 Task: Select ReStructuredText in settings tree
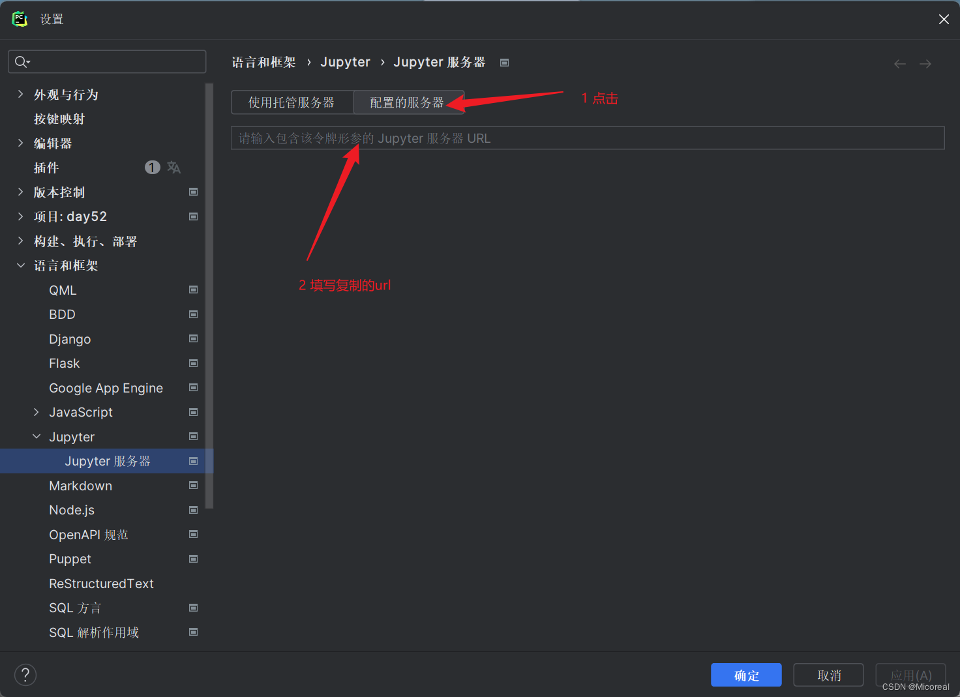(x=101, y=584)
